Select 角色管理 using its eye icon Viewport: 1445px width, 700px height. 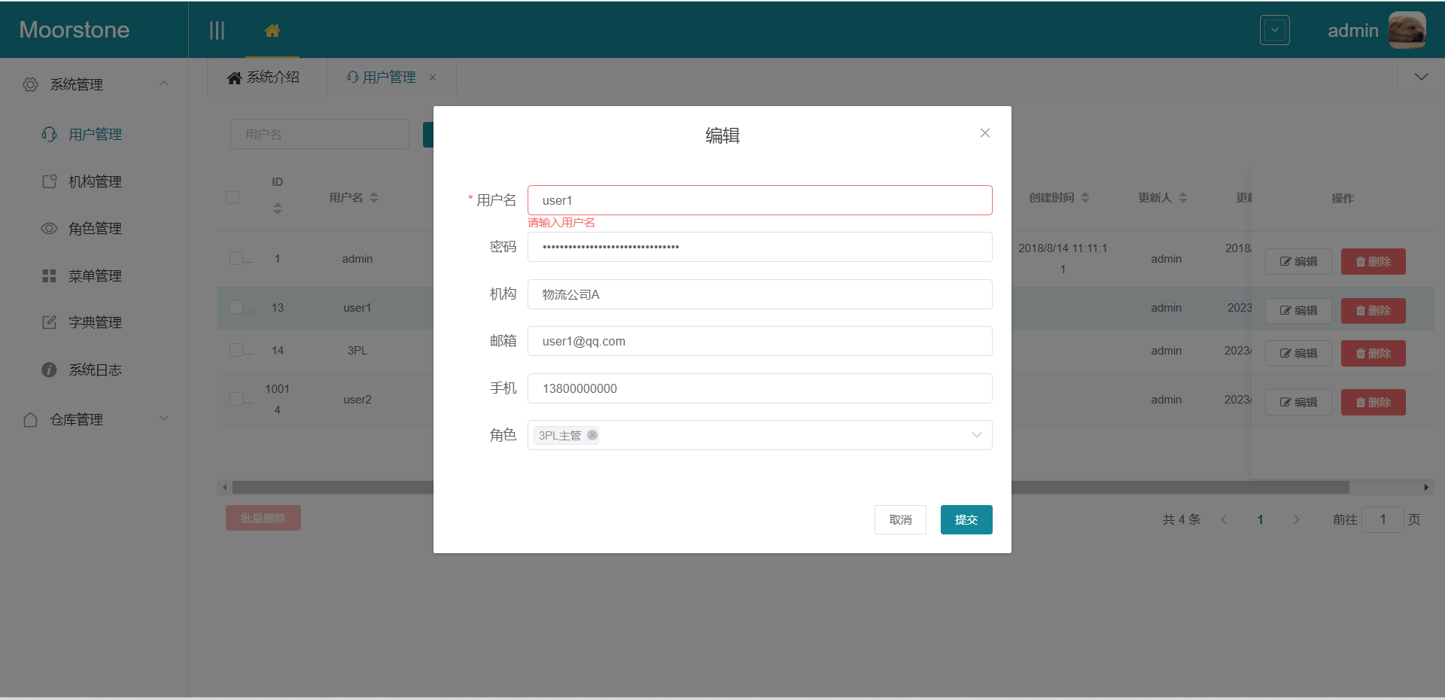[x=49, y=228]
